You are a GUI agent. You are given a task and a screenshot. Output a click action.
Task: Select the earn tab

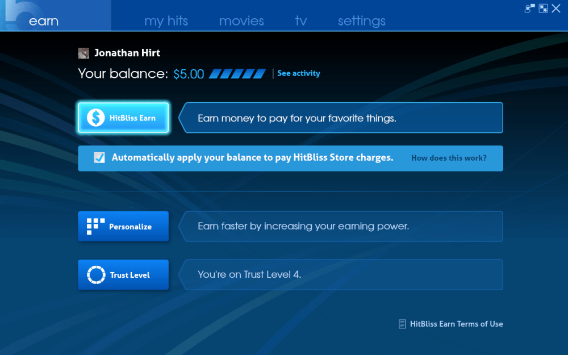point(44,21)
